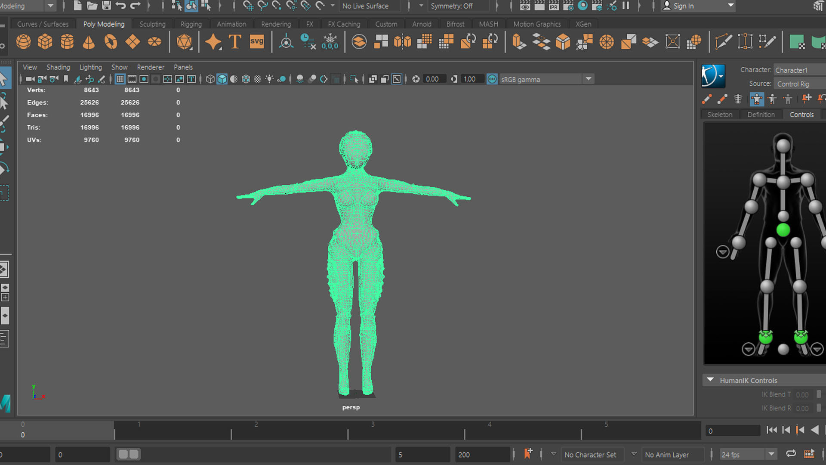Click the open scene folder icon
Image resolution: width=826 pixels, height=465 pixels.
point(92,6)
